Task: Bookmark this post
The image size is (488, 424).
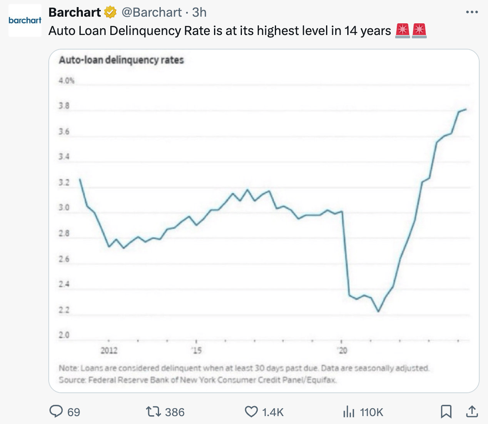Action: pos(446,412)
